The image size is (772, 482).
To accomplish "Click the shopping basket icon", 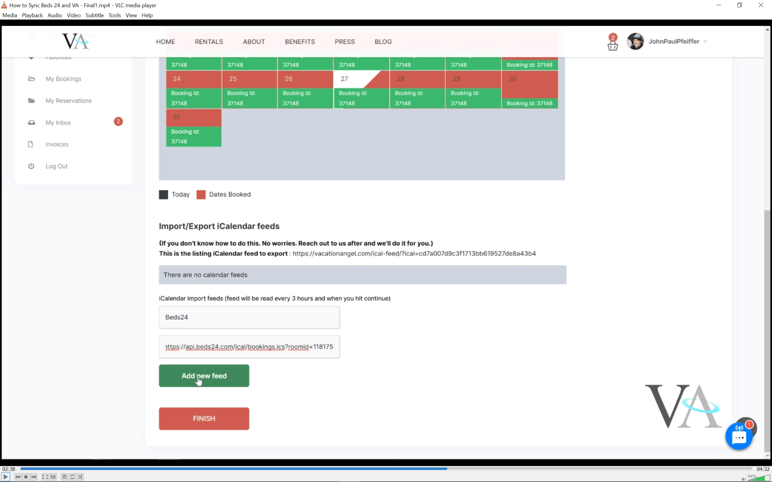I will [613, 46].
